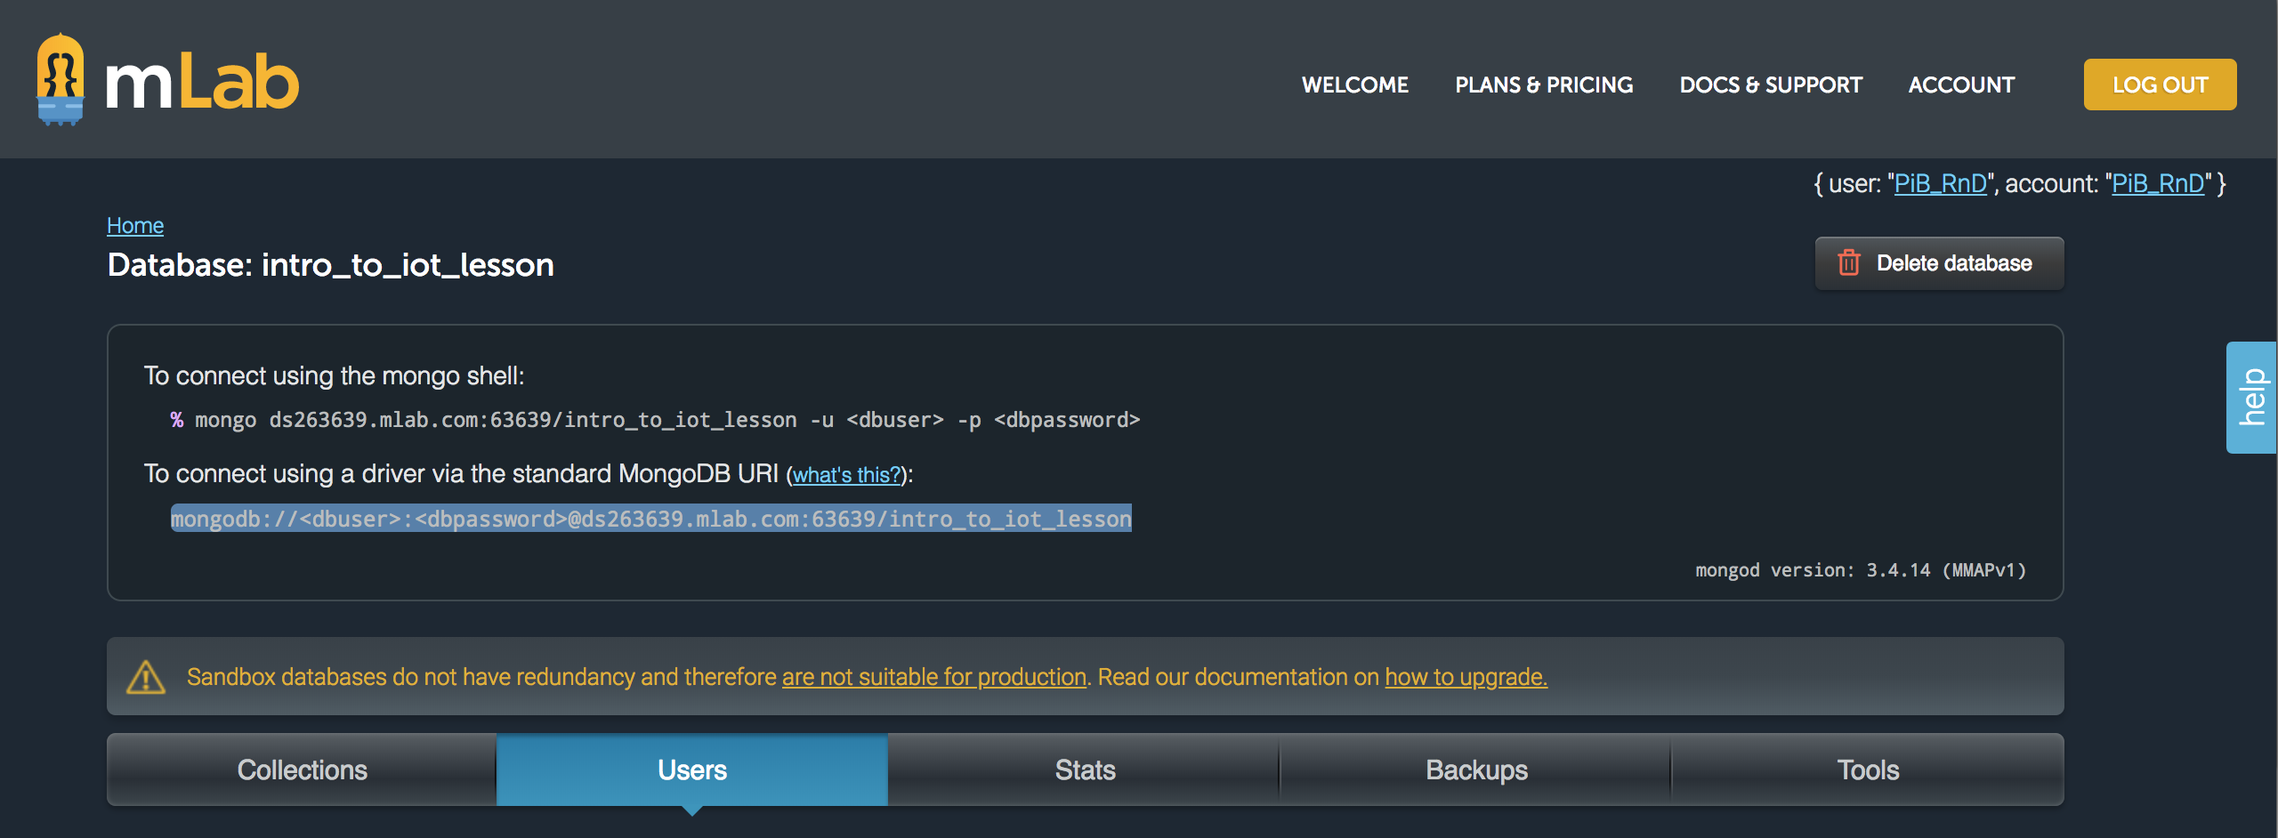Viewport: 2278px width, 838px height.
Task: Click the mLab logo
Action: pos(167,80)
